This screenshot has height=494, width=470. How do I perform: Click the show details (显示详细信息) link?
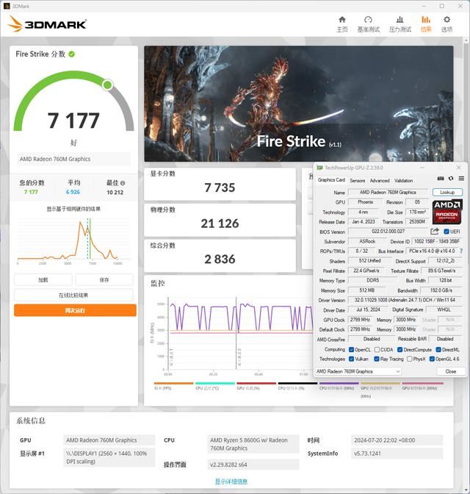pyautogui.click(x=231, y=482)
